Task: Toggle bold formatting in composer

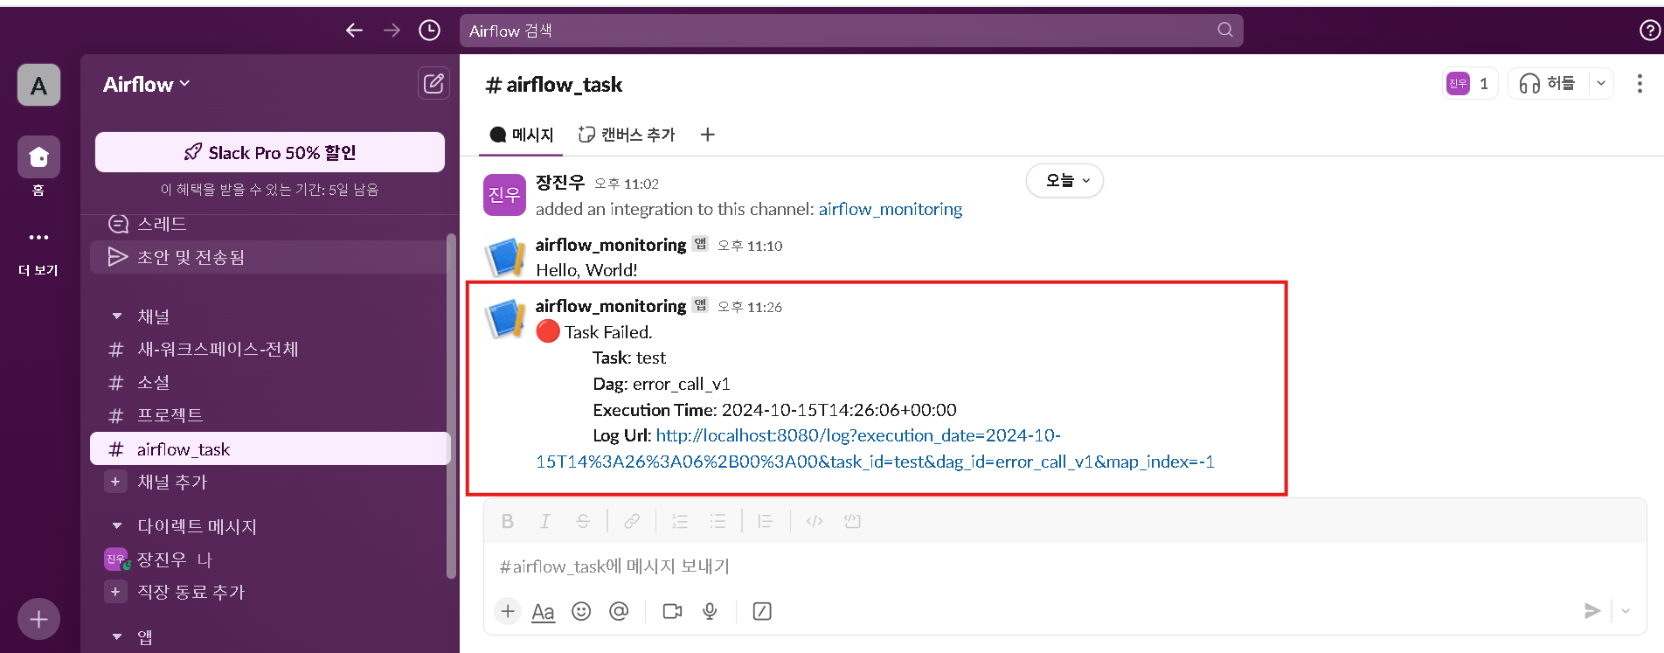Action: [x=507, y=521]
